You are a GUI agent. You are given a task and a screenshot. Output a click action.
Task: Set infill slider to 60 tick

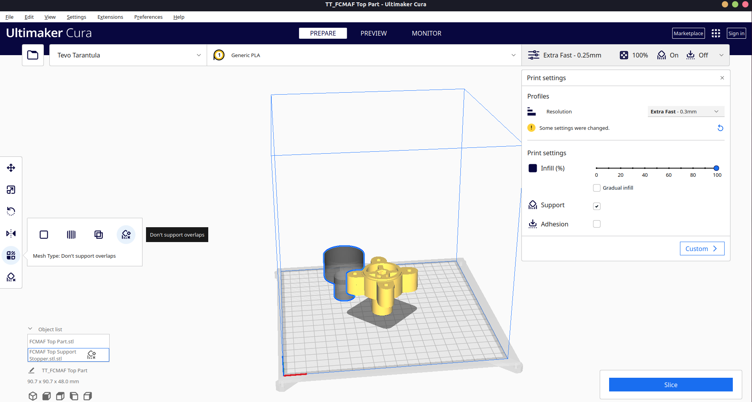pyautogui.click(x=669, y=168)
